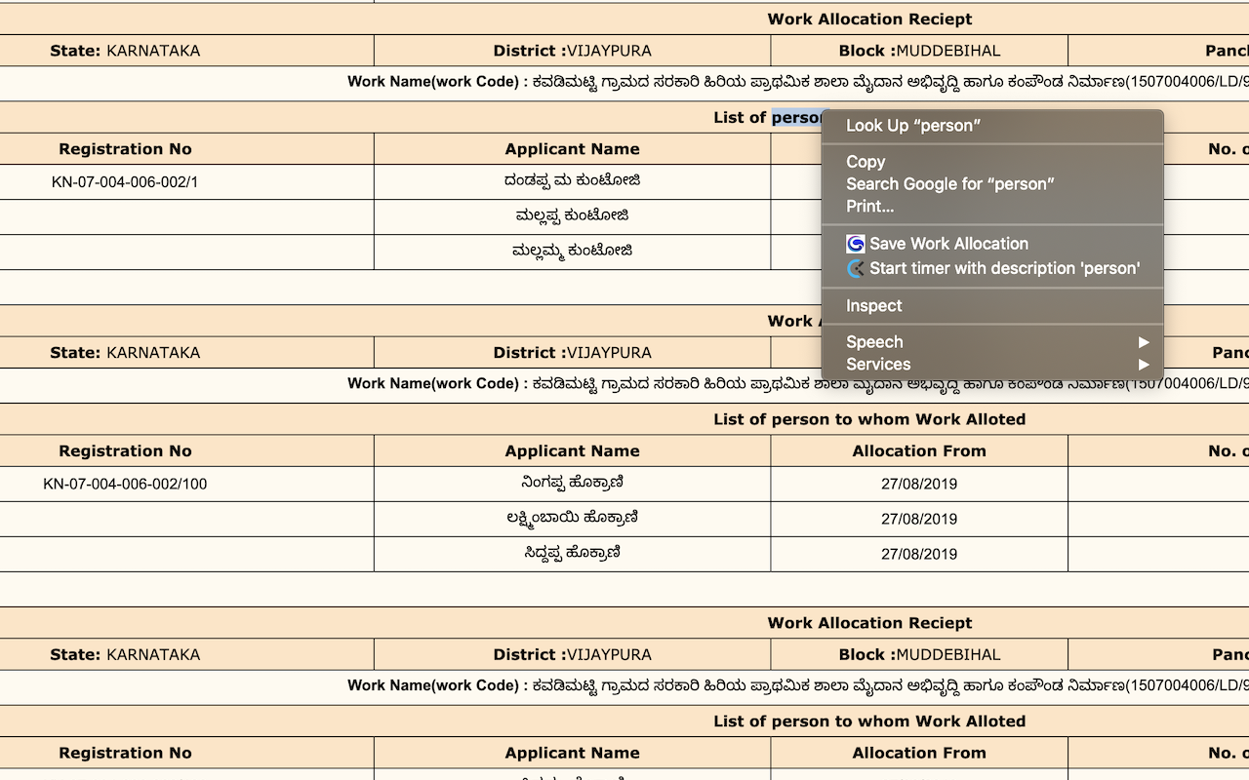Click applicant name ಲಕ್ಷ್ಮಿಂಬಾಯಿ ಹೊಕ್ರಾಣಿ
1249x780 pixels.
pos(573,519)
